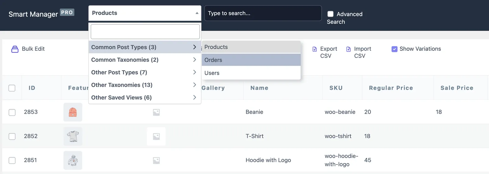Viewport: 489px width, 174px height.
Task: Click the Beanie regular price 20
Action: tap(368, 112)
